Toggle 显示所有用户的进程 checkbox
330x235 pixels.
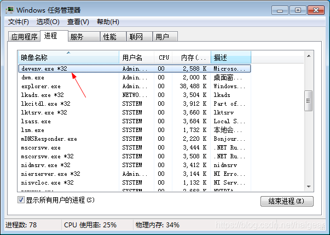(21, 199)
